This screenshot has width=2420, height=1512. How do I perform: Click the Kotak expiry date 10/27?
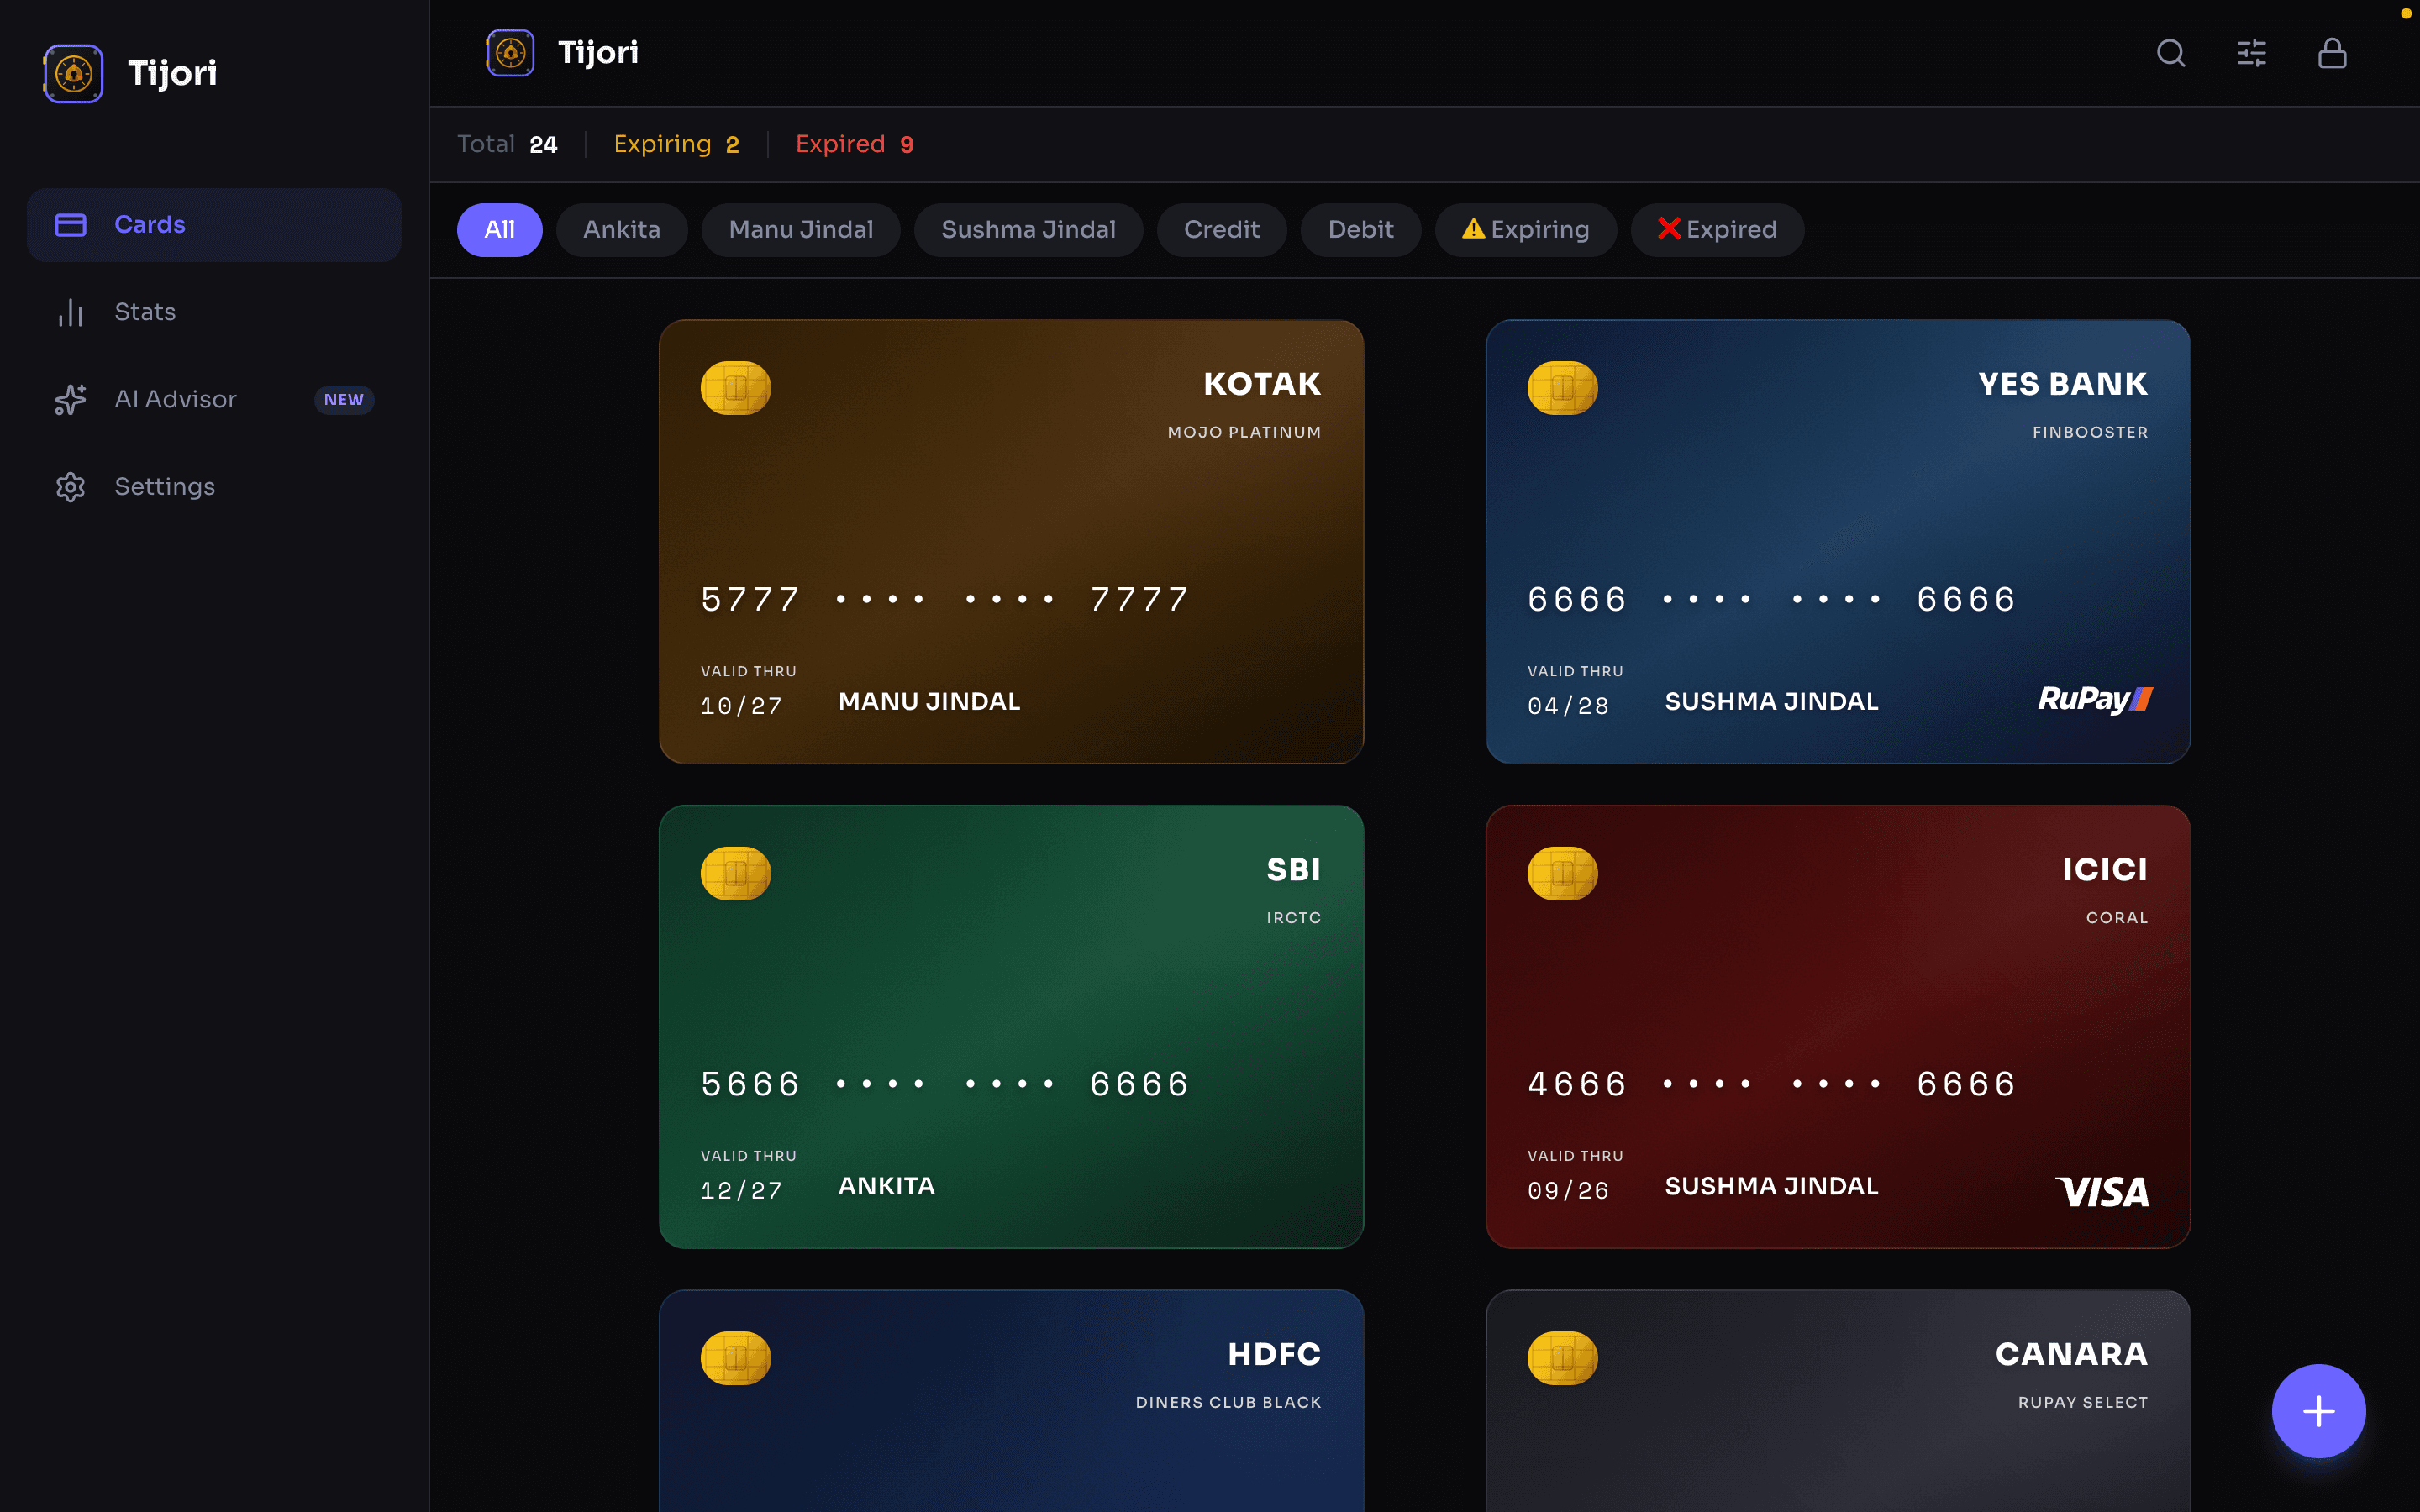coord(741,706)
